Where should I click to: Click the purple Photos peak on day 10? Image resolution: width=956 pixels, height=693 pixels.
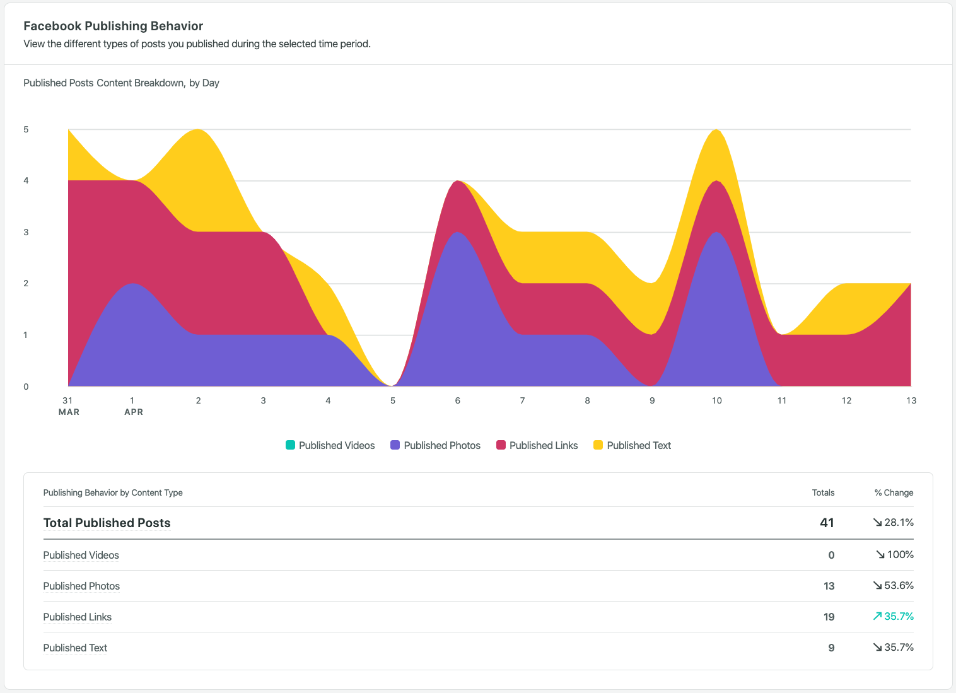717,309
